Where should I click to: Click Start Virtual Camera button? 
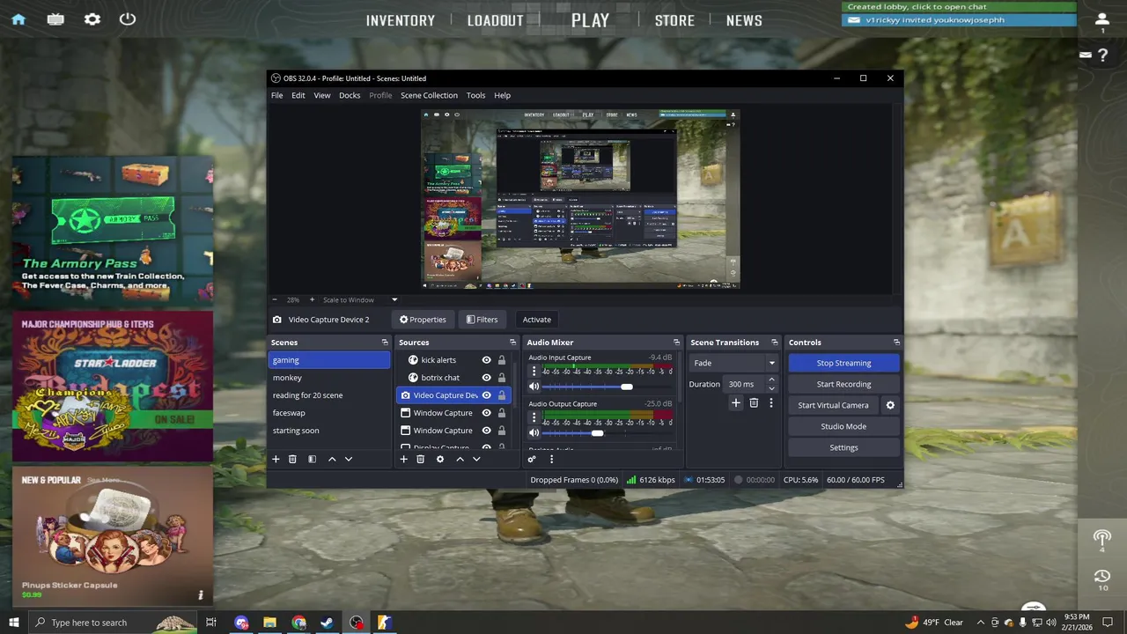coord(833,405)
